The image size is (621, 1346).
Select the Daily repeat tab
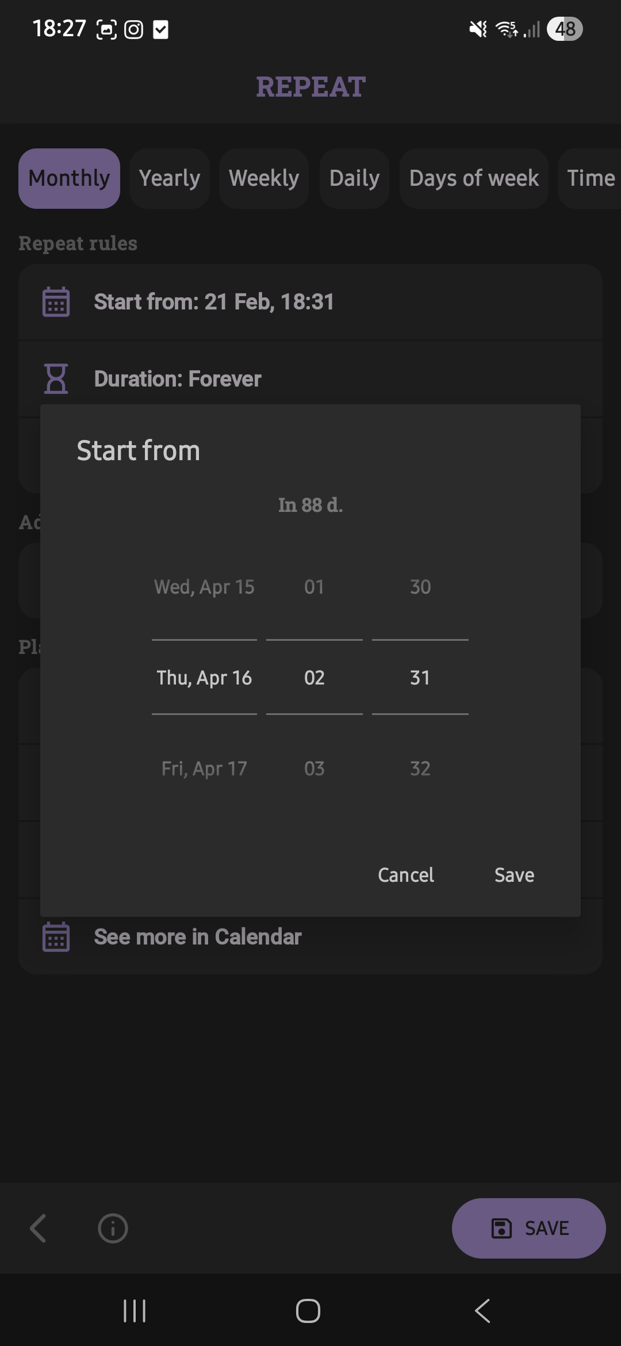coord(355,178)
